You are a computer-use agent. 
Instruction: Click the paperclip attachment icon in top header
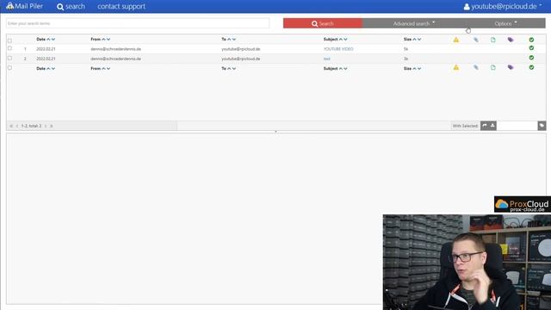pyautogui.click(x=476, y=40)
